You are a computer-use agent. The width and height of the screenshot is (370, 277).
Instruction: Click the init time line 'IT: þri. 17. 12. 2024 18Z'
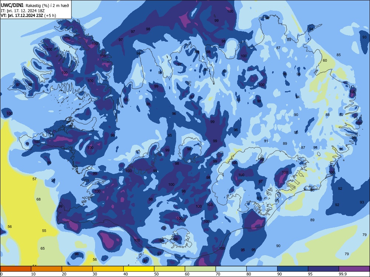23,11
